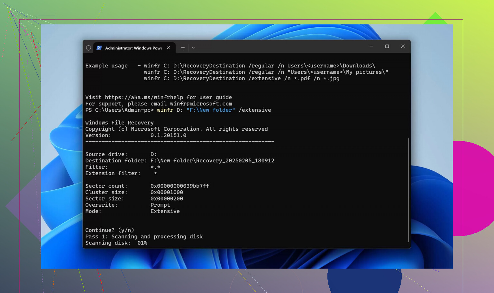Image resolution: width=494 pixels, height=293 pixels.
Task: Click the administrator shield icon in title bar
Action: coord(88,48)
